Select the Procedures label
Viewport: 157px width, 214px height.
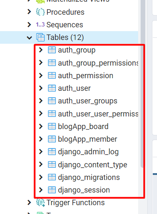tap(65, 12)
